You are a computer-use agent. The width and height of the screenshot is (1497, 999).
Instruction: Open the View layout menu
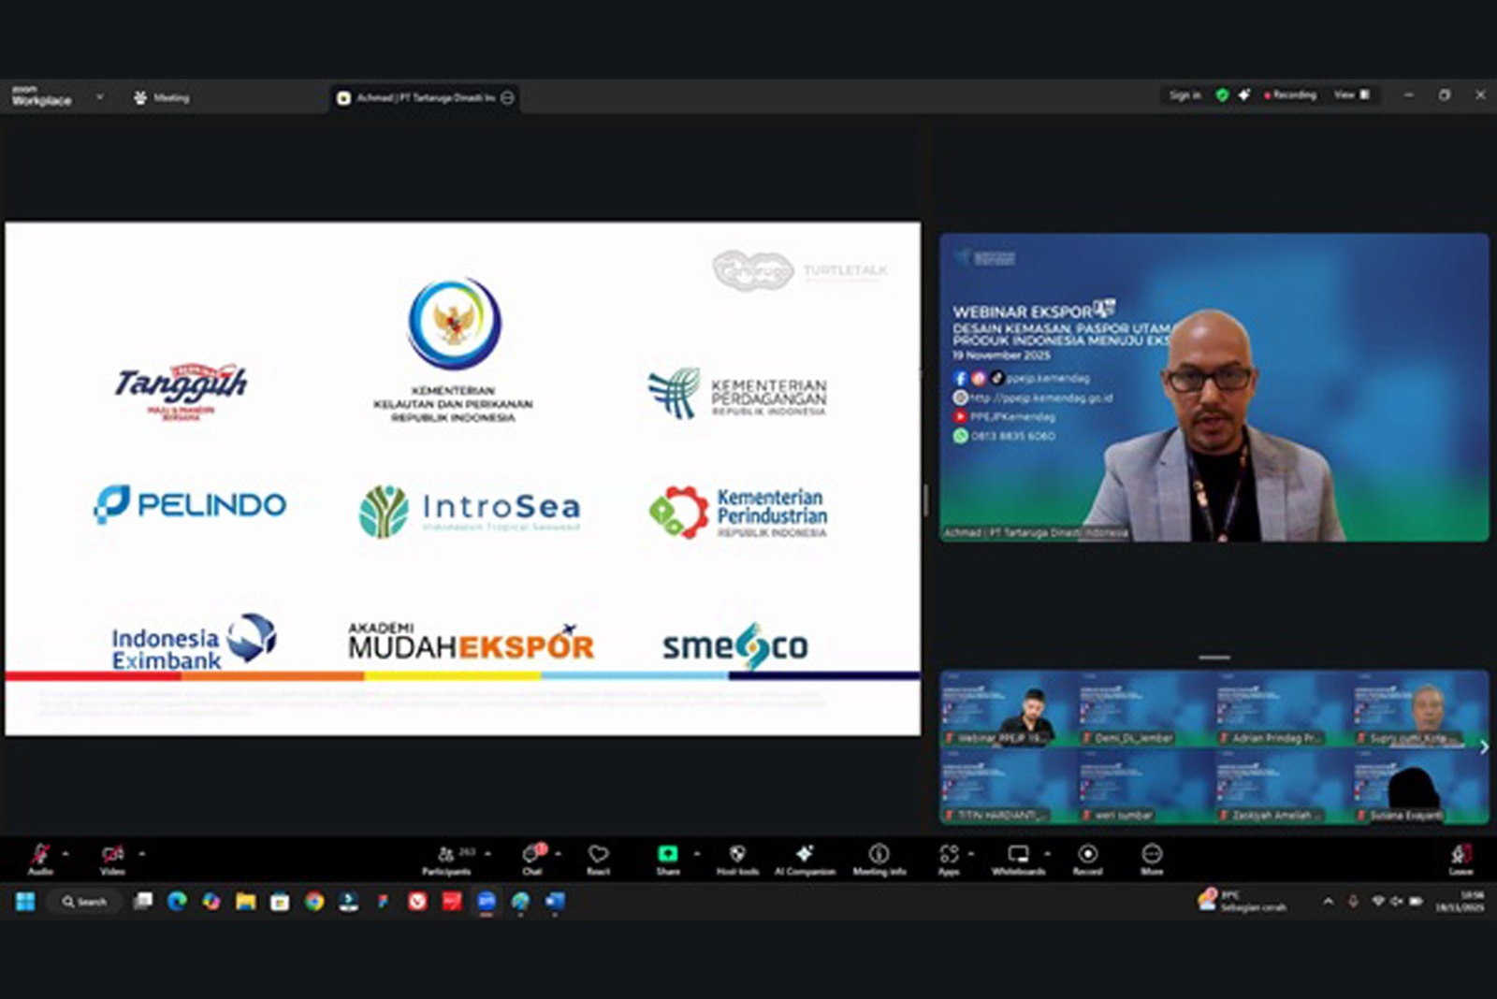pyautogui.click(x=1351, y=94)
